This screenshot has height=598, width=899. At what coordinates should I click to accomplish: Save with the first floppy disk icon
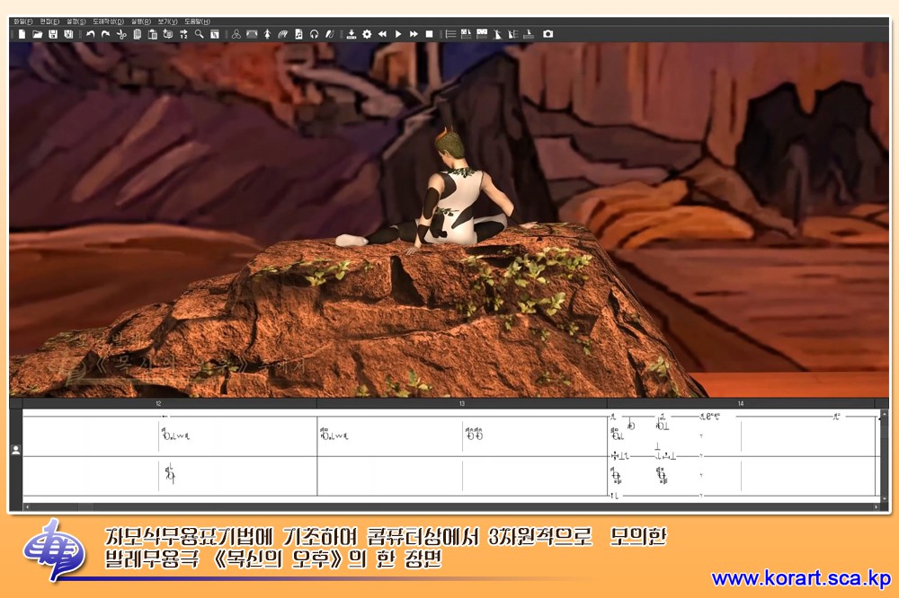coord(53,34)
